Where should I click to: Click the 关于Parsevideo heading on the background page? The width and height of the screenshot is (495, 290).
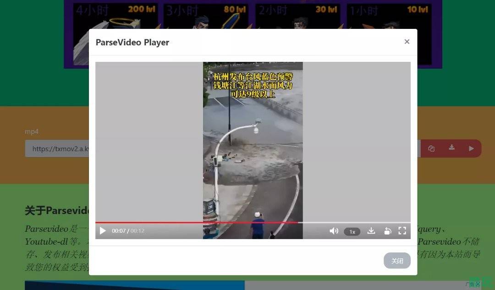(57, 210)
